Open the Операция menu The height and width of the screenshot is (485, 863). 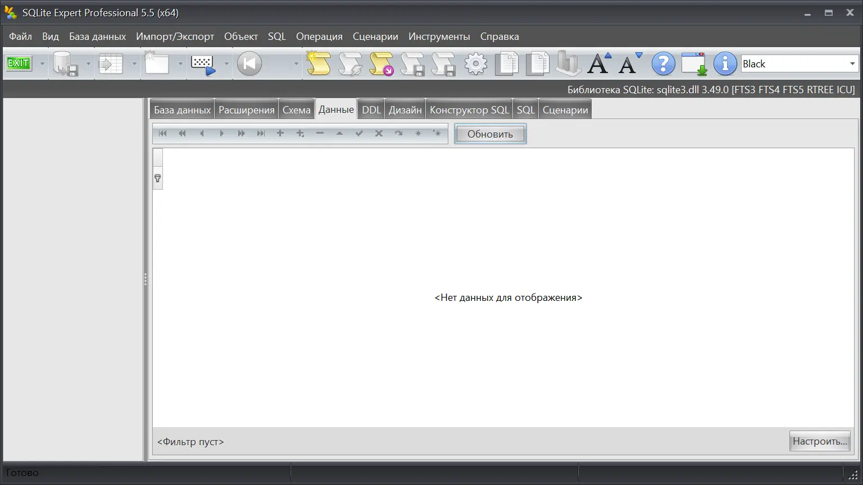[319, 36]
